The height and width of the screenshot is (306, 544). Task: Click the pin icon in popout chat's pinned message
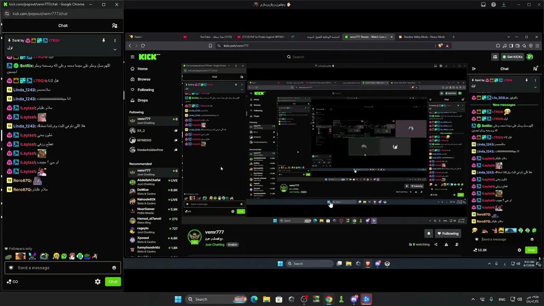click(103, 40)
